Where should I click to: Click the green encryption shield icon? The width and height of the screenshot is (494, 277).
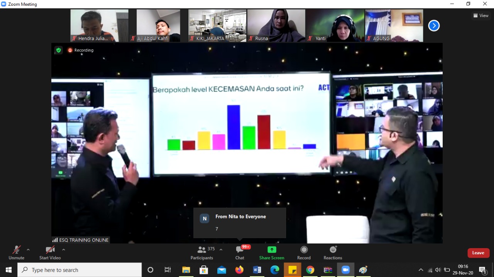(58, 50)
